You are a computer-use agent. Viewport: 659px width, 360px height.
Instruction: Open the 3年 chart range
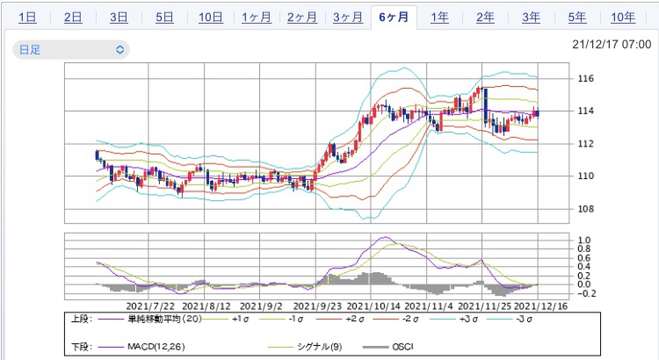click(x=532, y=18)
